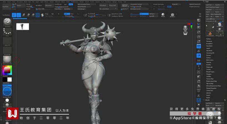Expand the Subtool sub-palette
227x124 pixels.
(208, 39)
